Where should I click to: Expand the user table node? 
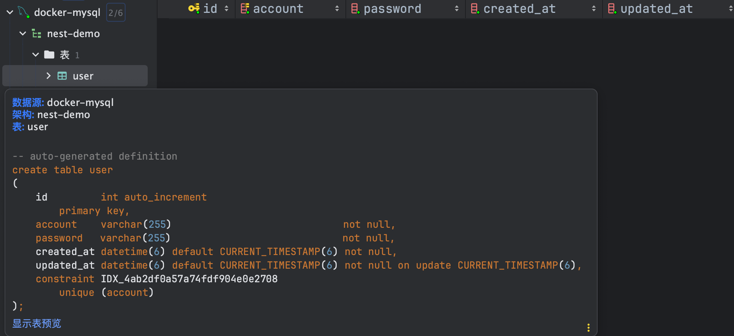[x=48, y=76]
